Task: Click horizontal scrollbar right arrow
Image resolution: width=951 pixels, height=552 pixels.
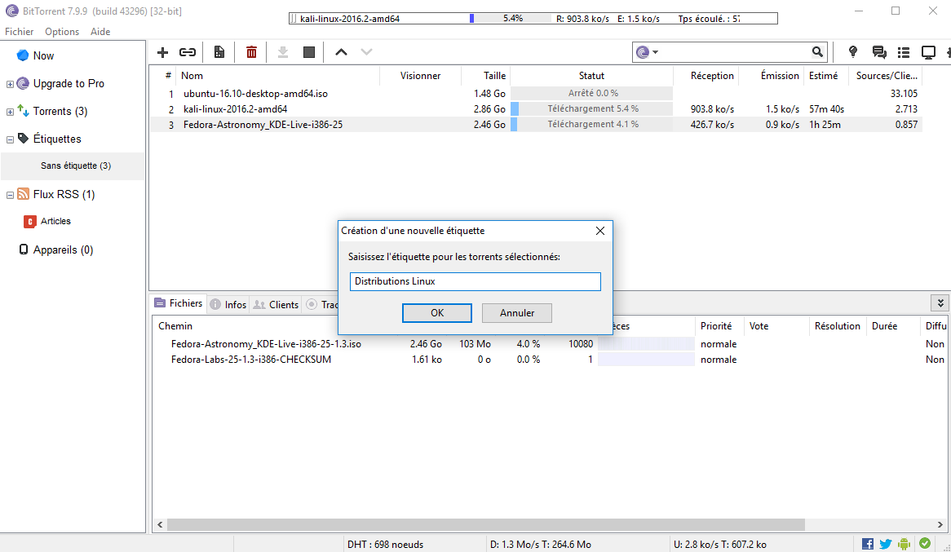Action: [940, 525]
